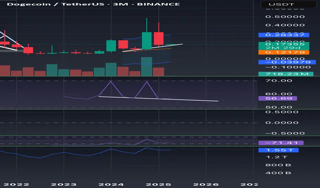This screenshot has width=320, height=188.
Task: Select the first RSI peak at 2024
Action: (111, 82)
